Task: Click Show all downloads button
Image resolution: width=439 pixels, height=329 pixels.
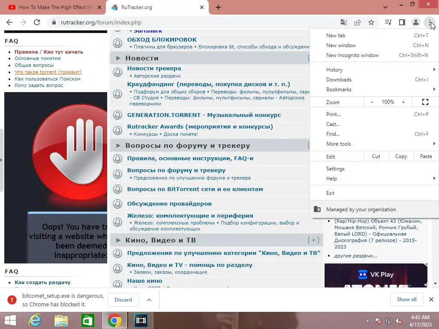Action: pos(406,299)
